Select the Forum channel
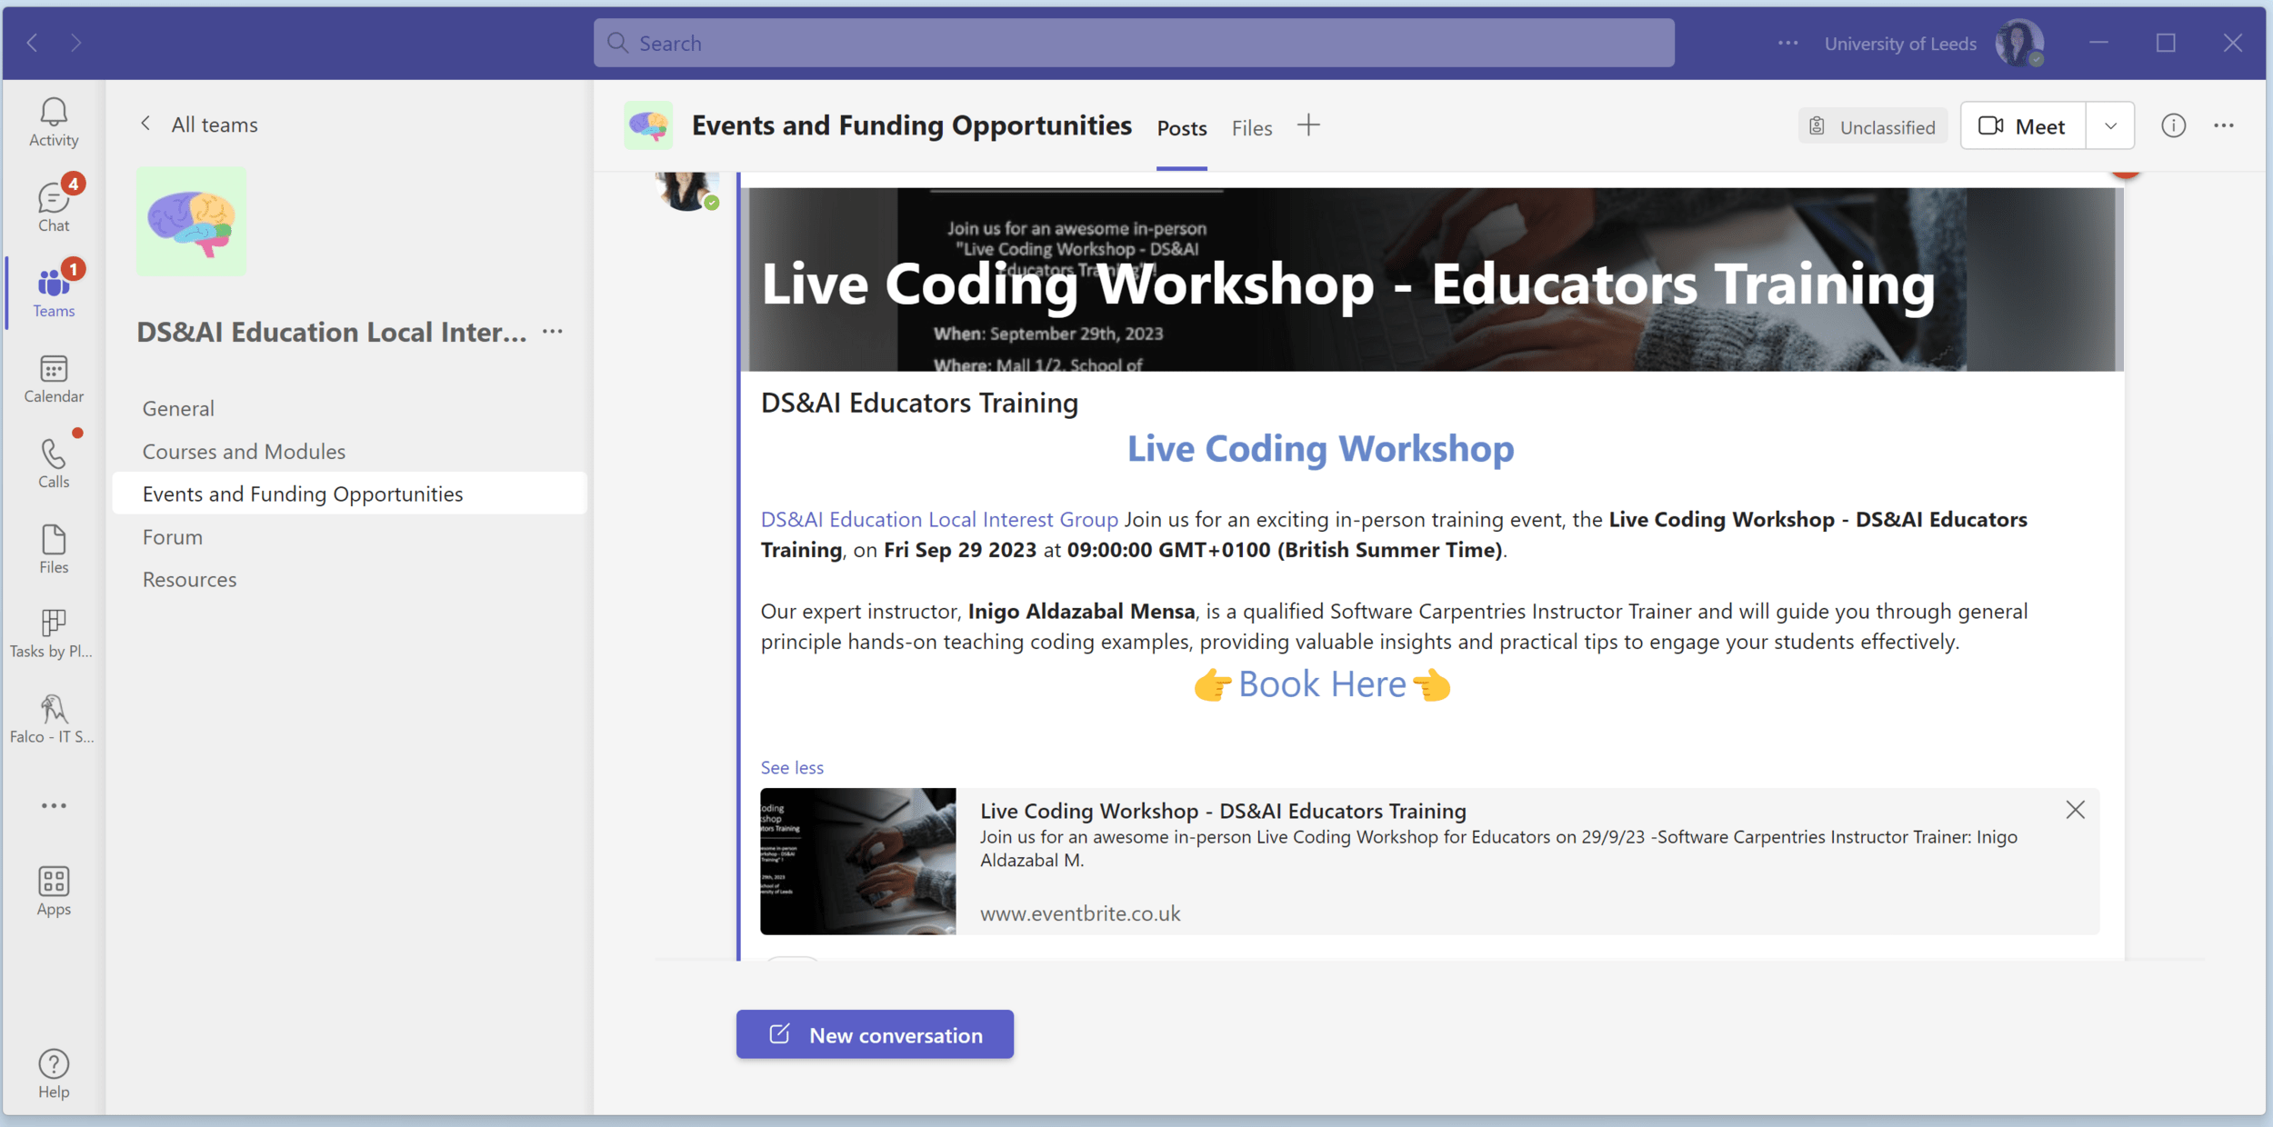The height and width of the screenshot is (1127, 2273). click(x=173, y=537)
